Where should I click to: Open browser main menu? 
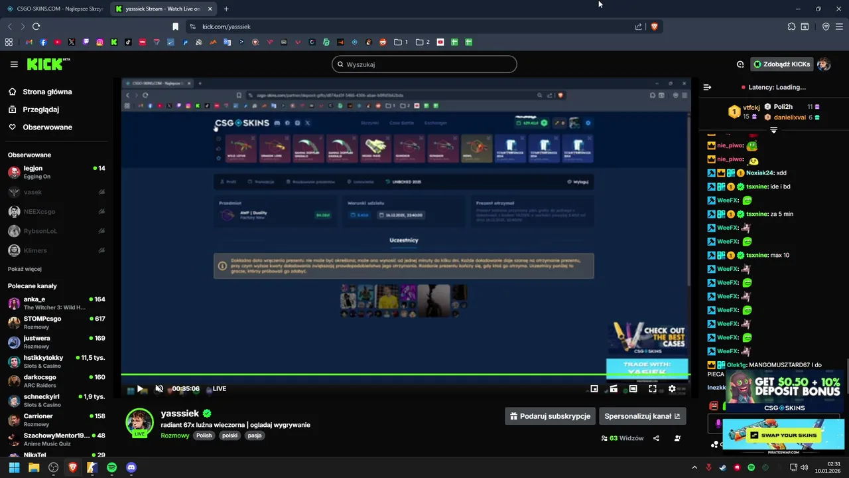[x=840, y=27]
